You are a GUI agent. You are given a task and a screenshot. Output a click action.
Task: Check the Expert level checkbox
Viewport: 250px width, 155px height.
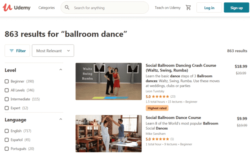[7, 108]
